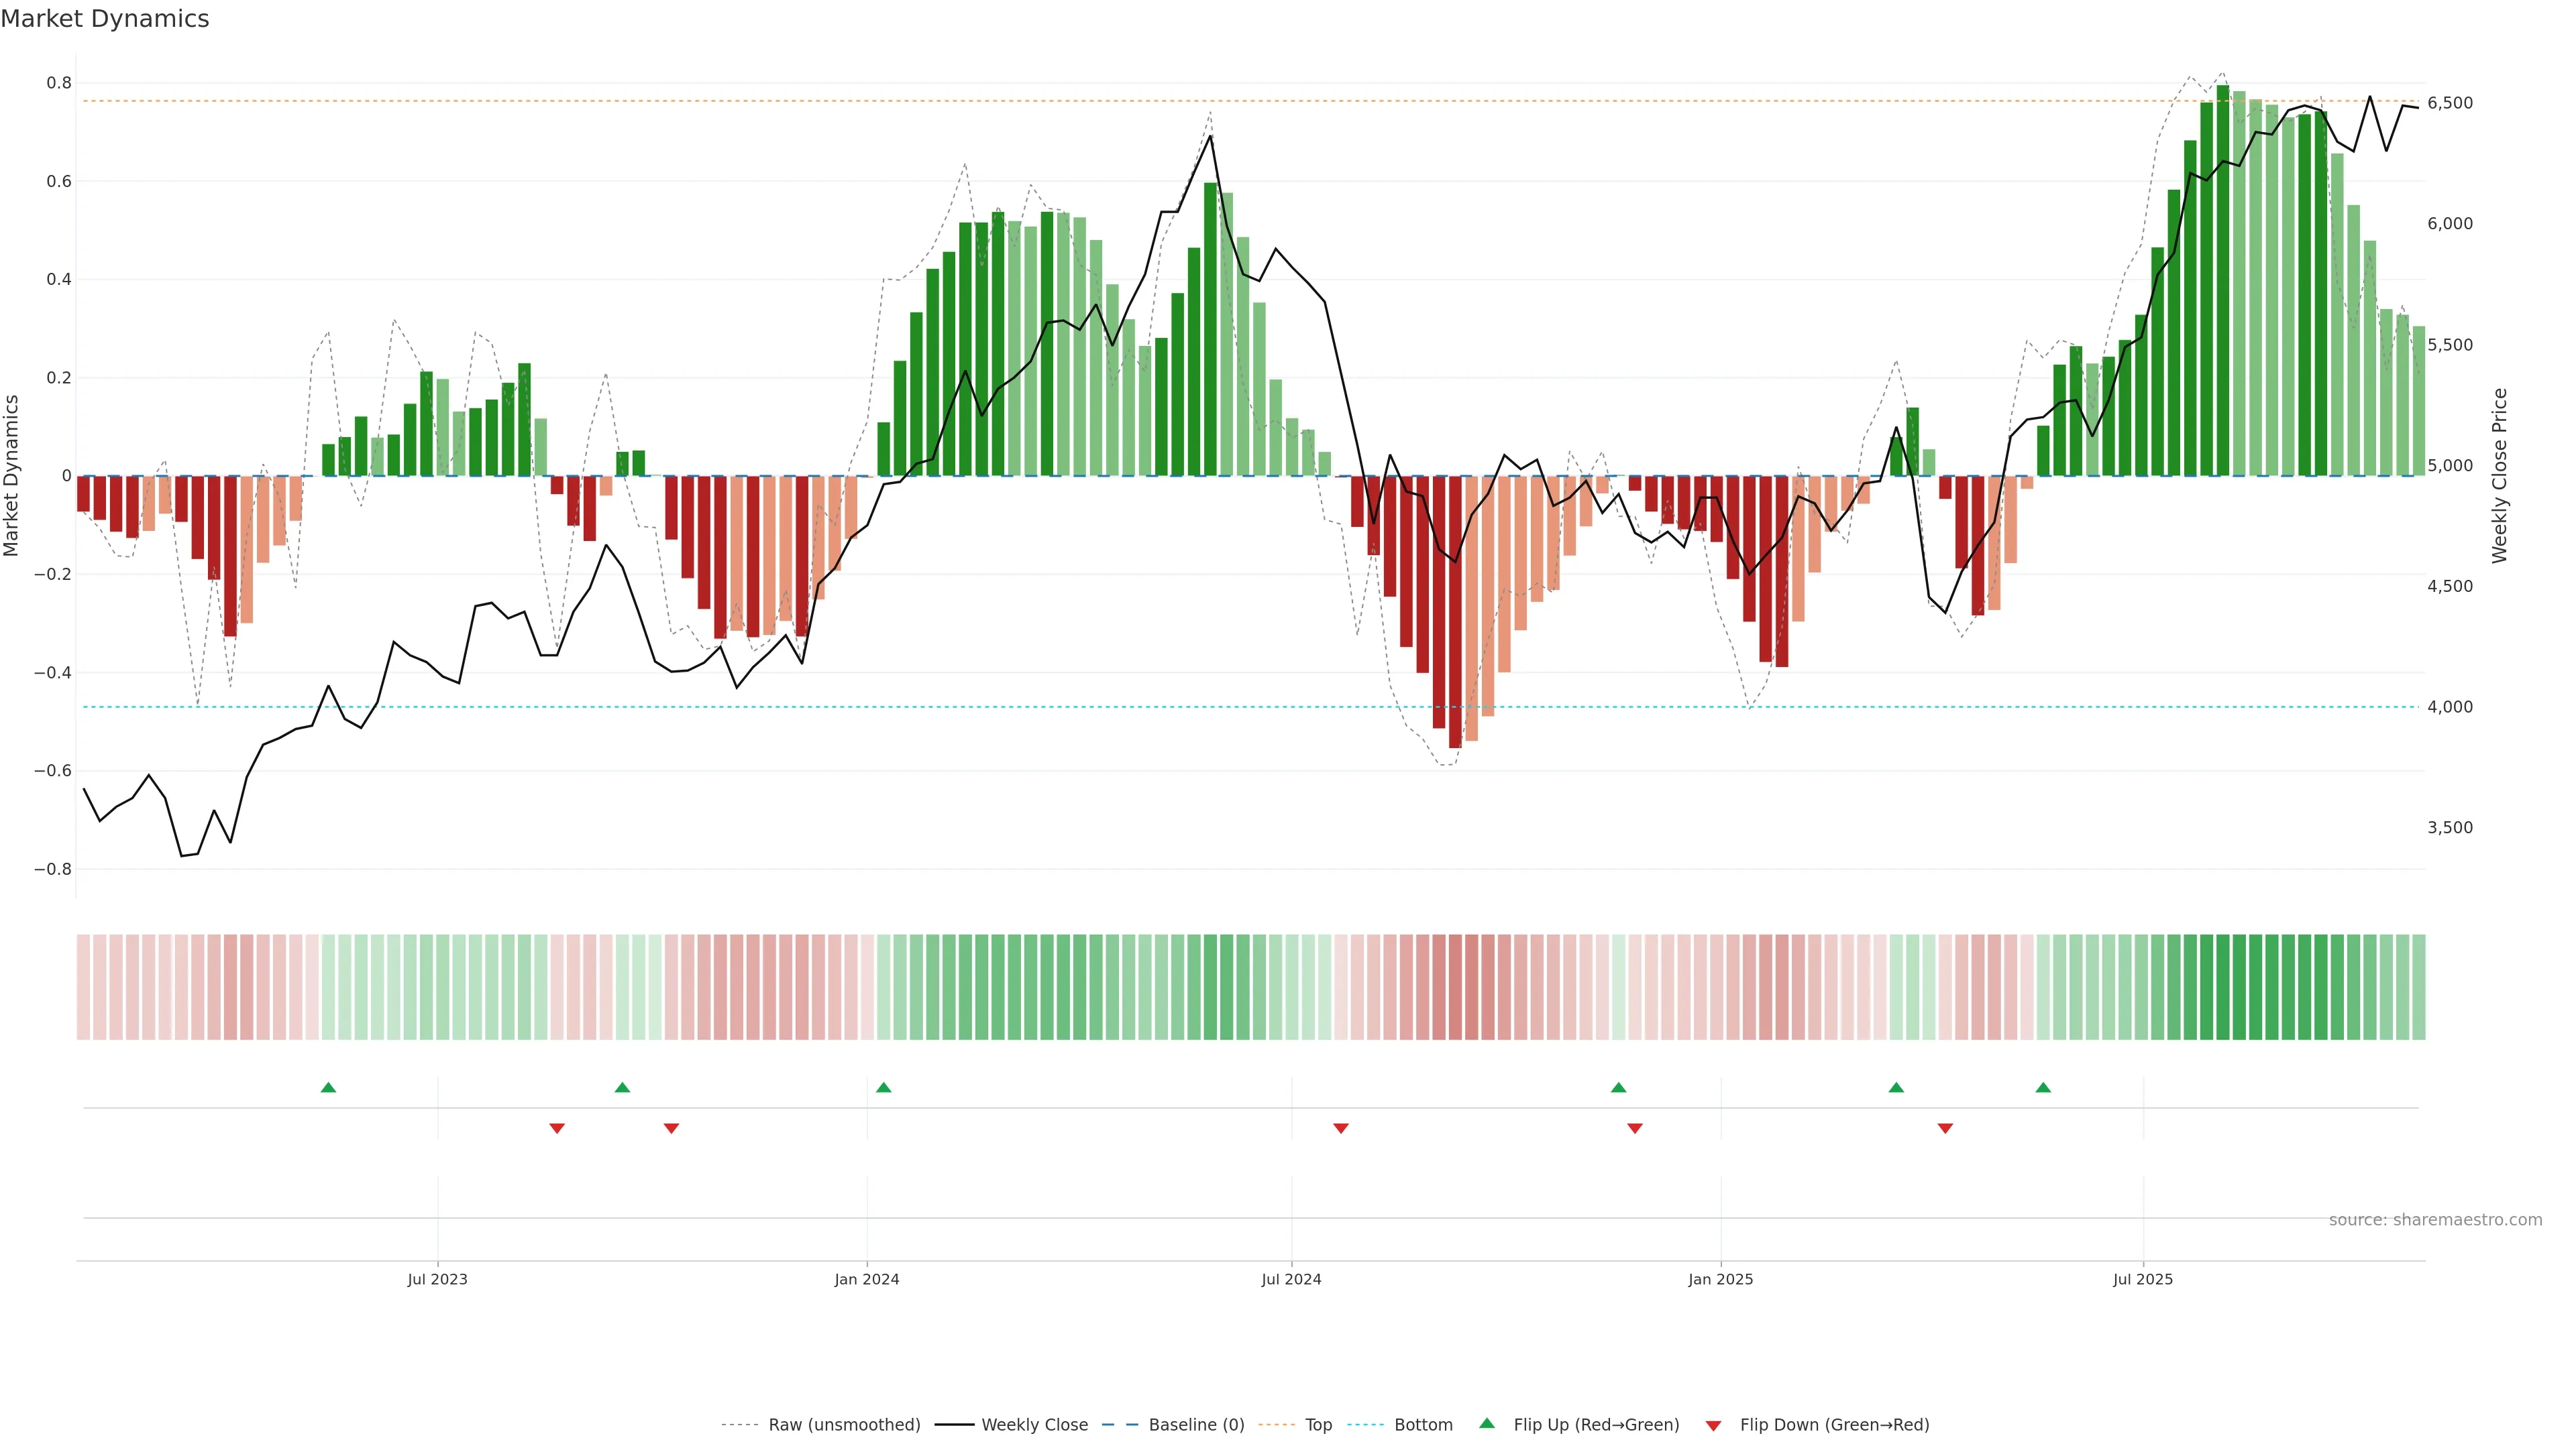The image size is (2576, 1448).
Task: Toggle the Weekly Close legend entry
Action: pos(1034,1425)
